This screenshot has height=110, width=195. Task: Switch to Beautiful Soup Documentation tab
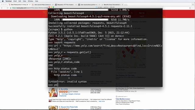(112, 5)
